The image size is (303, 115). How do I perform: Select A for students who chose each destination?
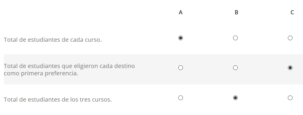point(180,68)
